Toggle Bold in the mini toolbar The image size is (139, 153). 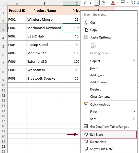point(85,3)
